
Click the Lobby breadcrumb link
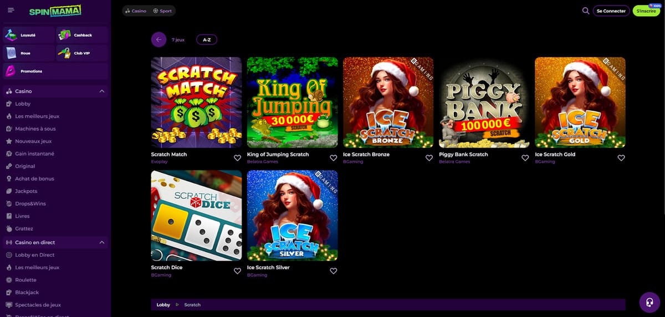[163, 305]
